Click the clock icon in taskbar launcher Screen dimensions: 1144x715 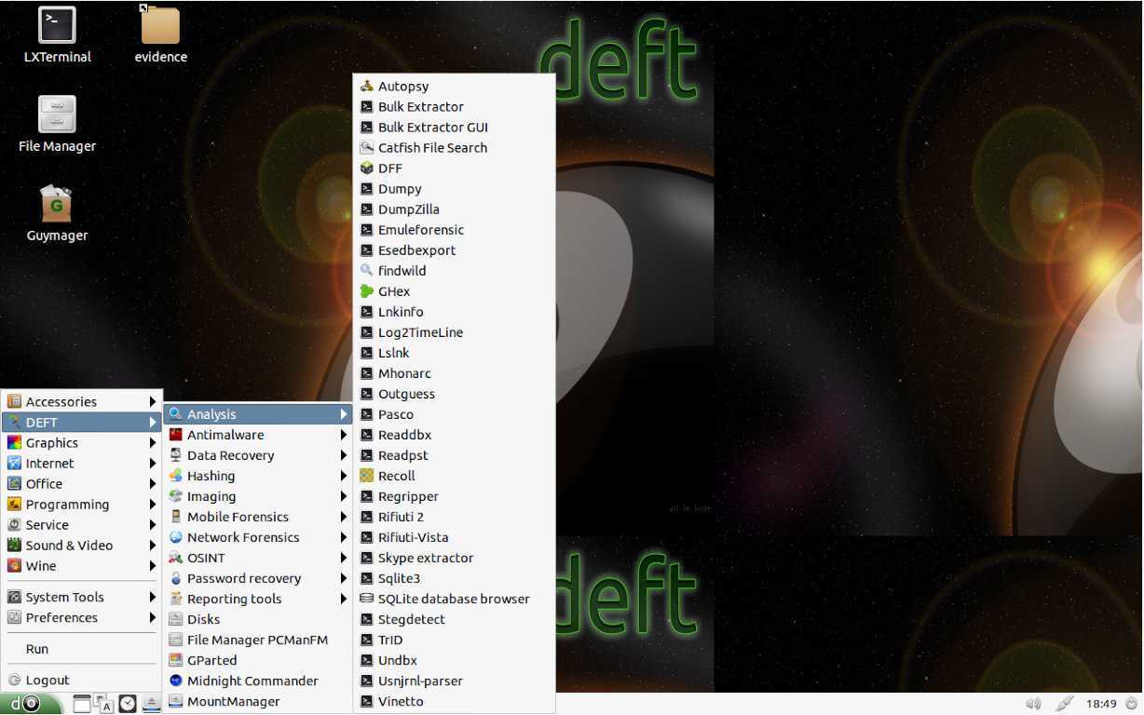(x=128, y=704)
